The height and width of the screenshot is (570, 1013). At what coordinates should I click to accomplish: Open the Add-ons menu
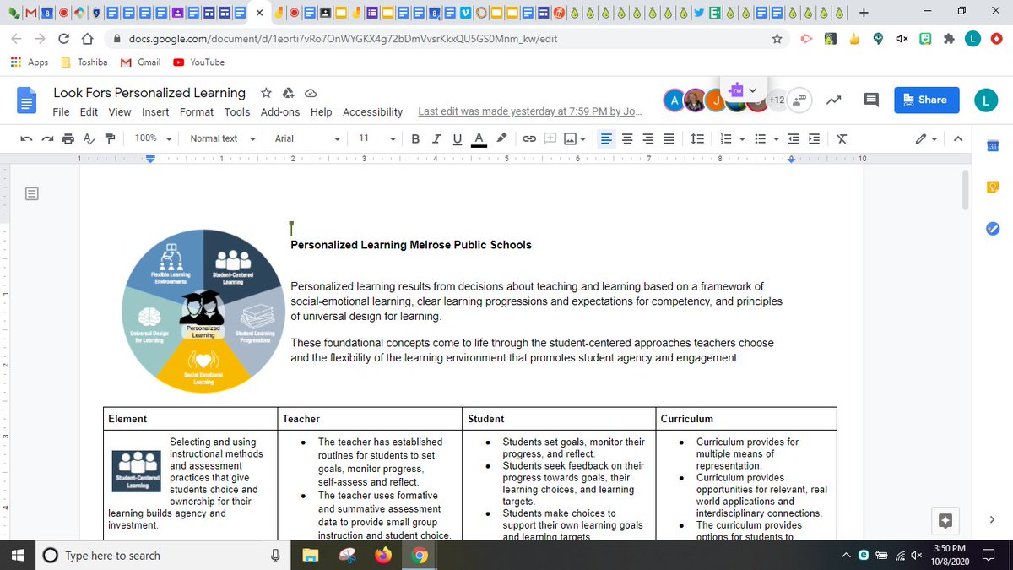pos(280,111)
